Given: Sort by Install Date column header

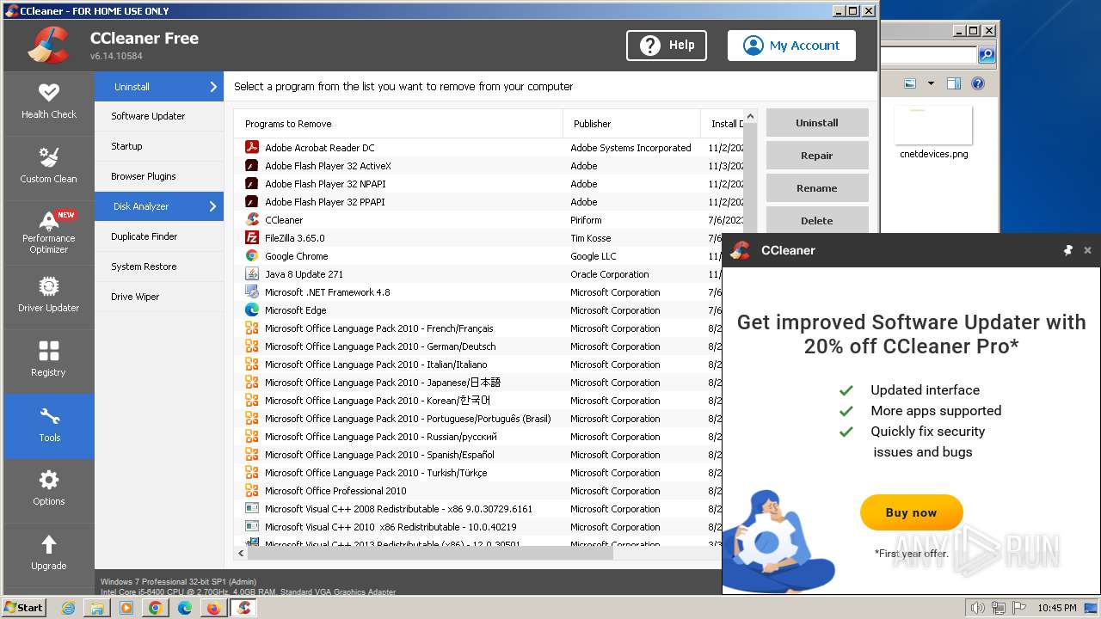Looking at the screenshot, I should pos(723,124).
